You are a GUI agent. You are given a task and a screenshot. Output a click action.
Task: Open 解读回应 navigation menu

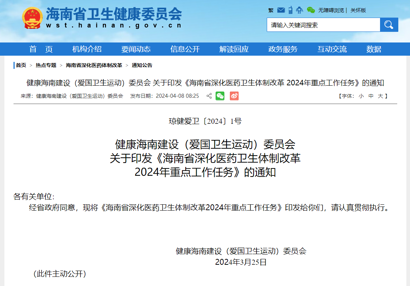click(234, 49)
